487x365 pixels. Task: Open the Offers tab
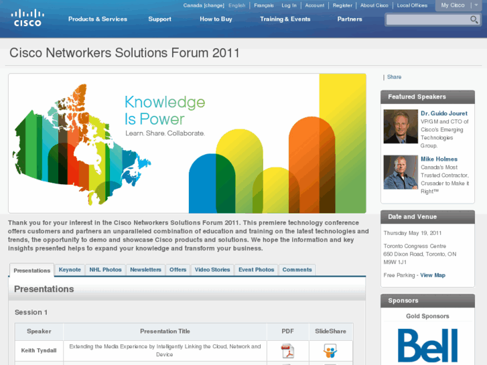178,270
